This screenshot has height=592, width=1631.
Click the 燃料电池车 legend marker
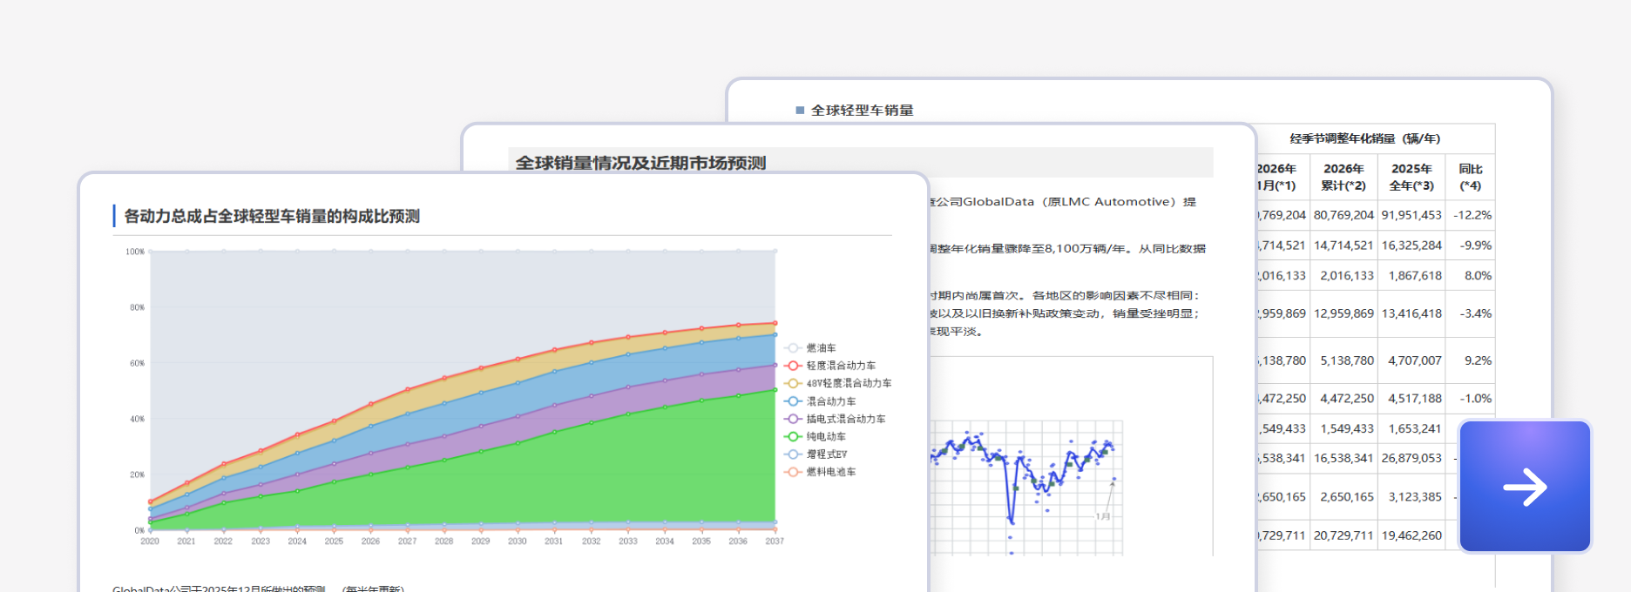pyautogui.click(x=793, y=472)
